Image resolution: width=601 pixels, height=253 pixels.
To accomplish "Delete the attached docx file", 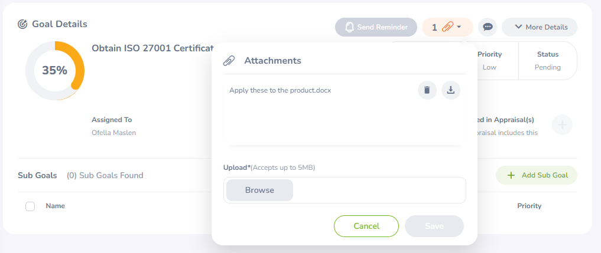I will click(x=427, y=90).
